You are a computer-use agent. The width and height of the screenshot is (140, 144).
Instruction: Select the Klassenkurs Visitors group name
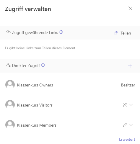point(35,105)
